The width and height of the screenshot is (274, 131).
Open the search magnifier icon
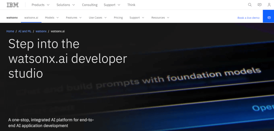pyautogui.click(x=250, y=5)
